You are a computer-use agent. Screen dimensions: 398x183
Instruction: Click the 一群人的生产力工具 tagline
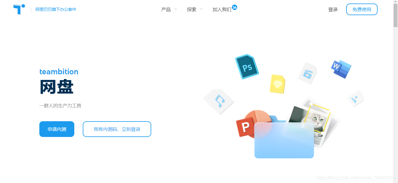60,105
